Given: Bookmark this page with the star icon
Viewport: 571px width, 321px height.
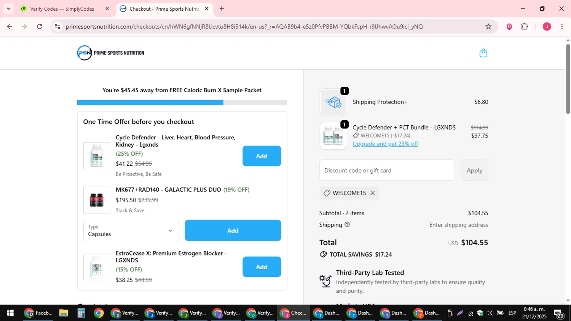Looking at the screenshot, I should pyautogui.click(x=488, y=27).
